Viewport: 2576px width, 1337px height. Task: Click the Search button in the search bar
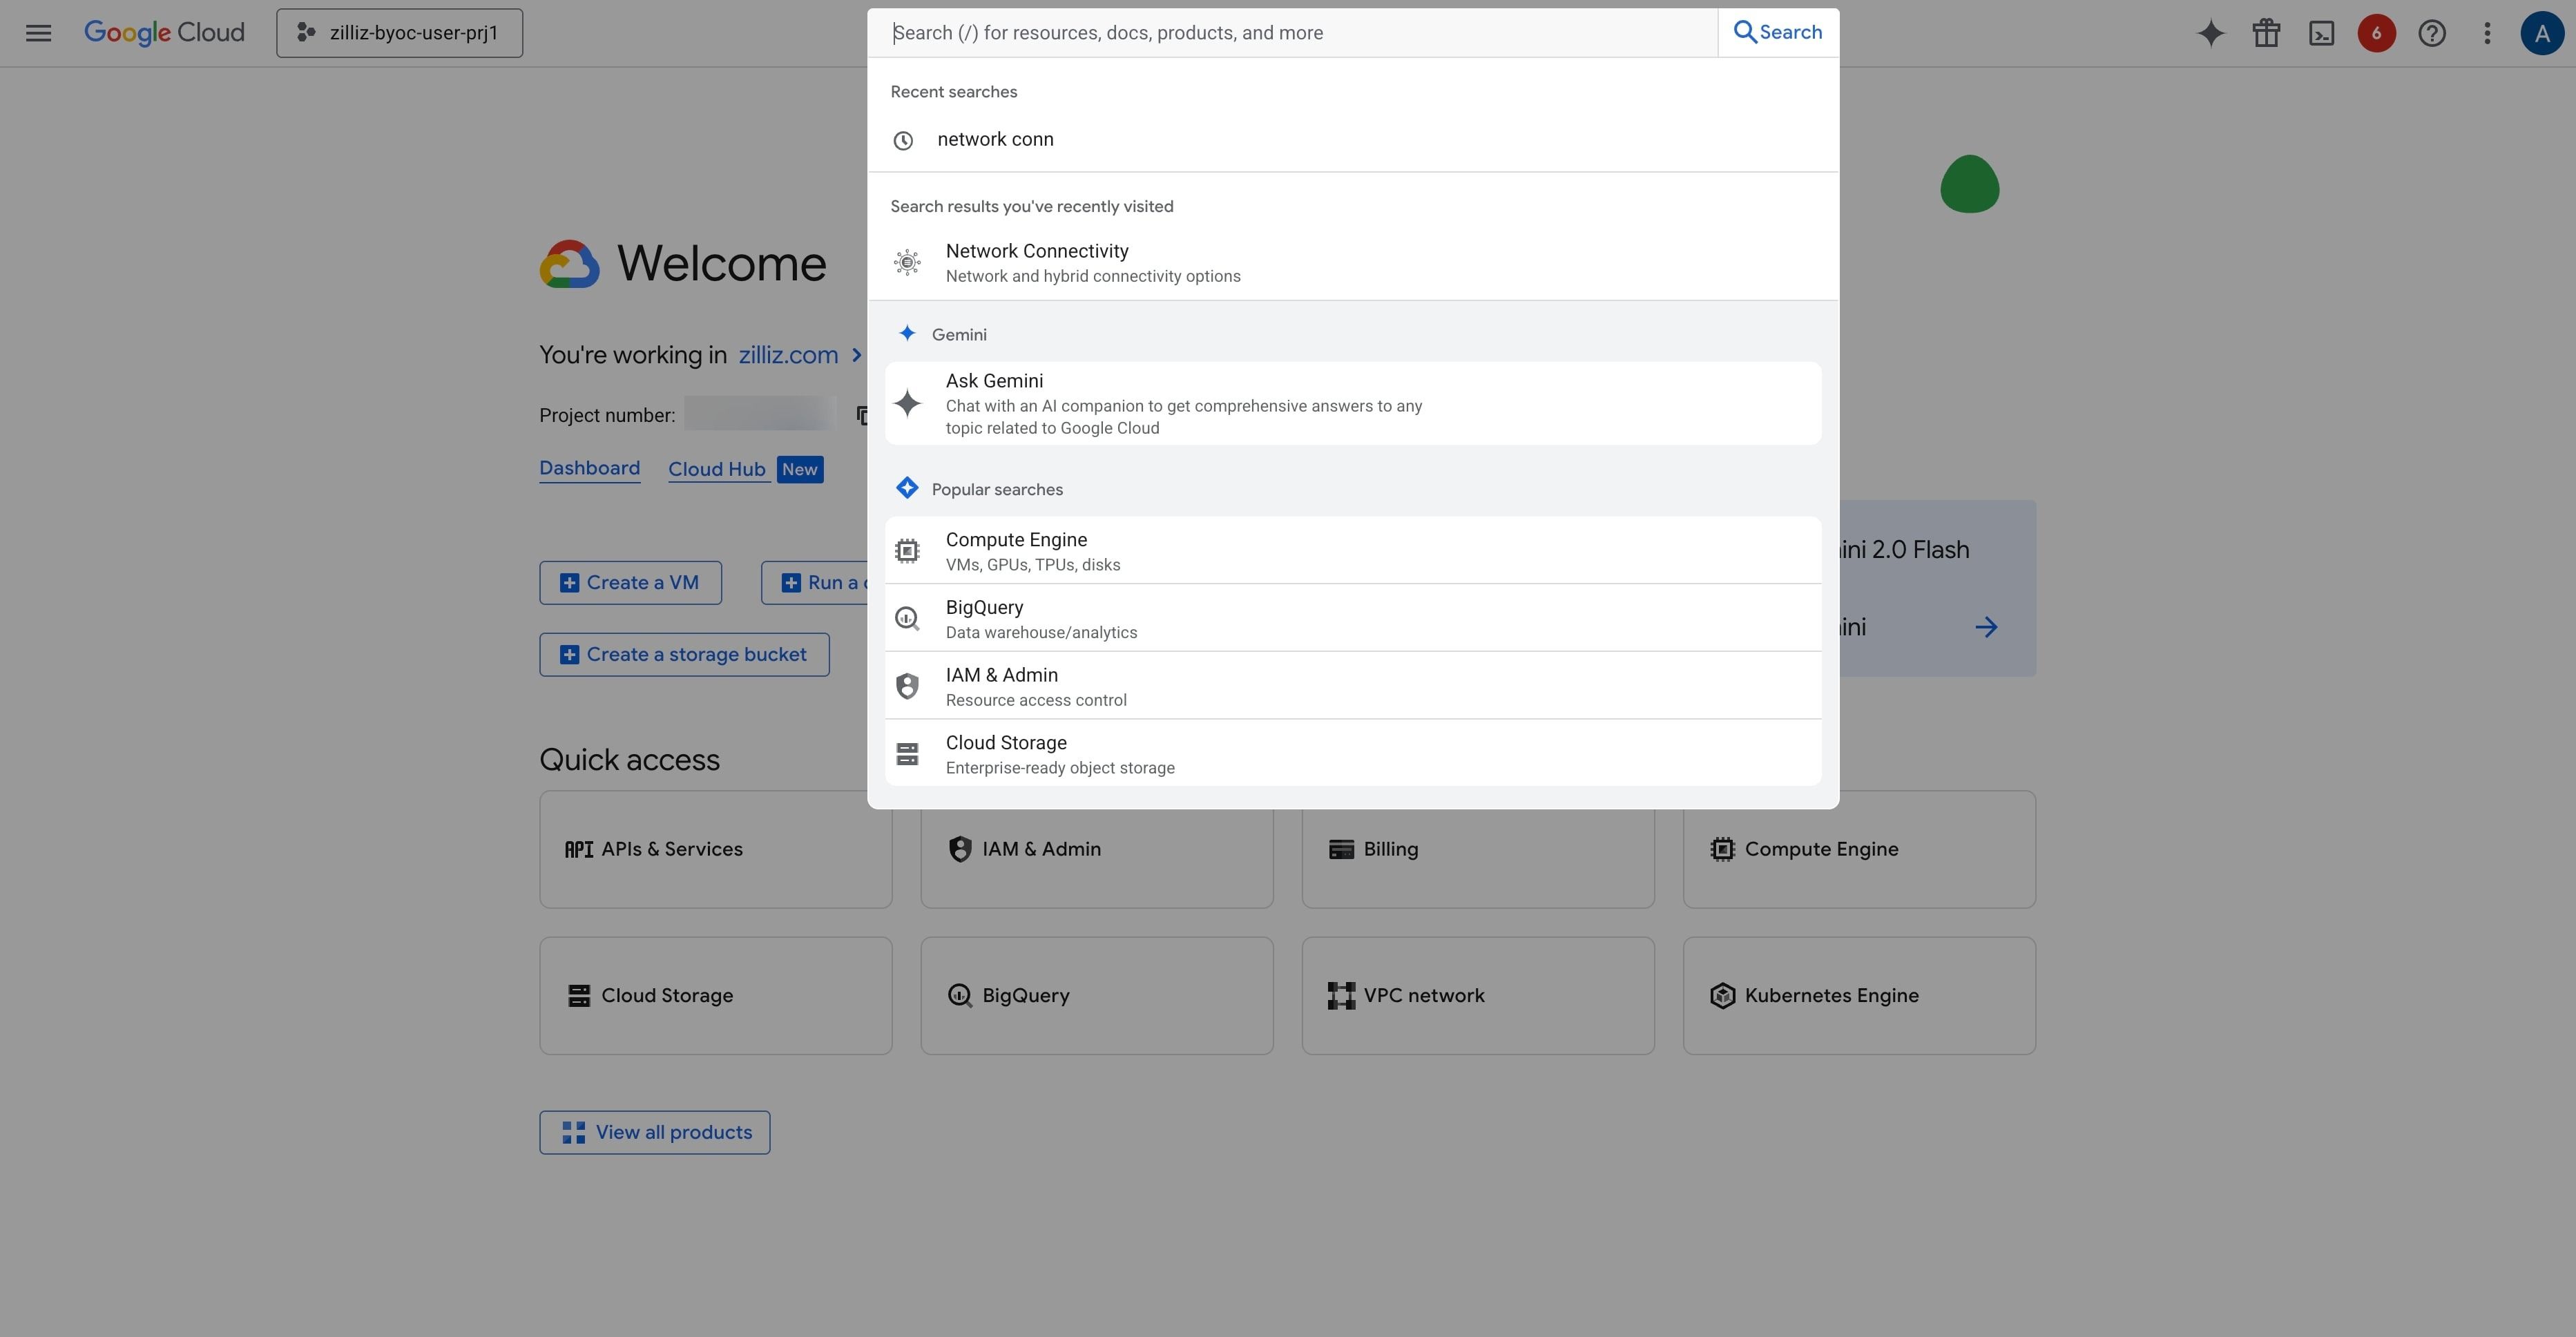[1778, 32]
